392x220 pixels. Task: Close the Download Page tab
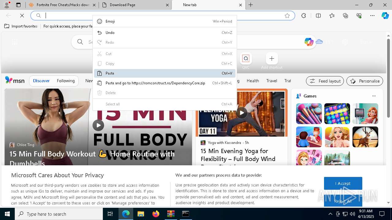coord(167,5)
